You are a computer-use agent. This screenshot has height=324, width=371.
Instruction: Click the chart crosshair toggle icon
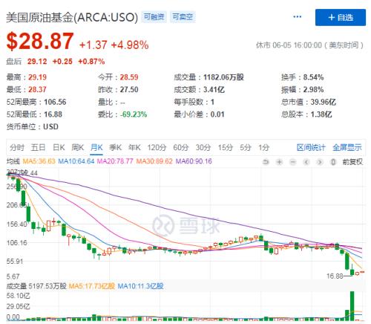(x=333, y=162)
